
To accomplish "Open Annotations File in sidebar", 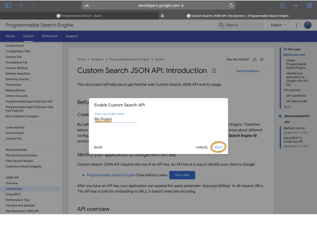I will click(x=16, y=62).
